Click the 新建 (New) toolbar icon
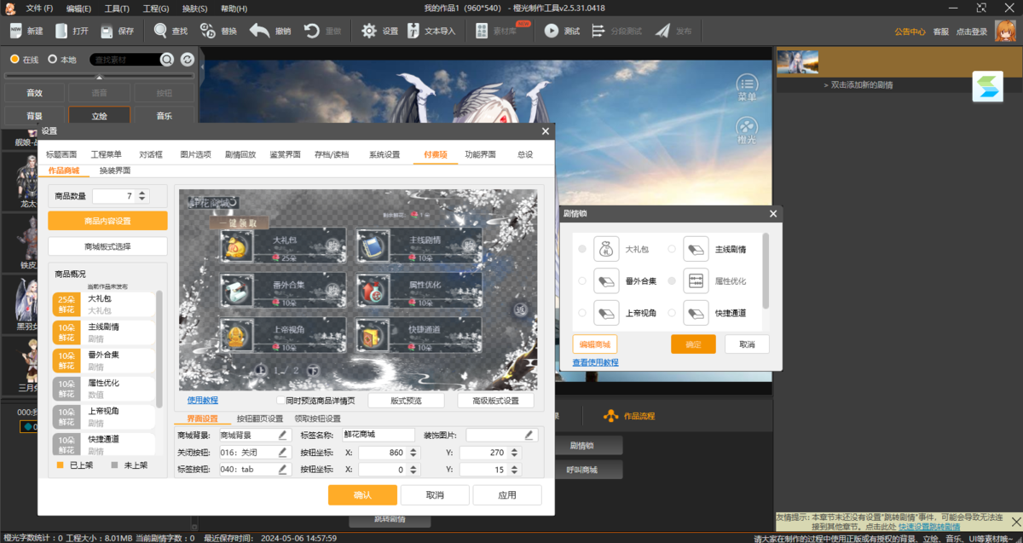This screenshot has height=543, width=1023. pyautogui.click(x=16, y=31)
